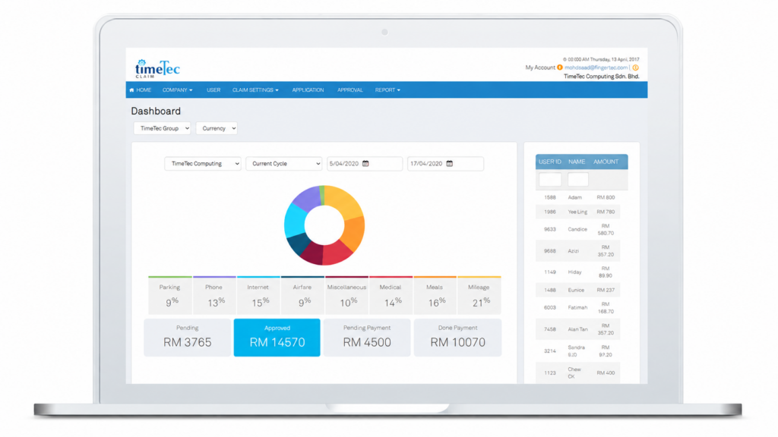This screenshot has height=437, width=778.
Task: Open the Current Cycle dropdown
Action: coord(284,164)
